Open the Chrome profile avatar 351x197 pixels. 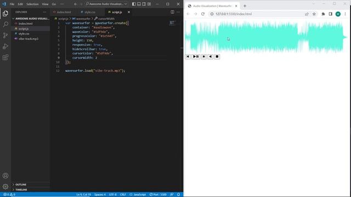[338, 14]
